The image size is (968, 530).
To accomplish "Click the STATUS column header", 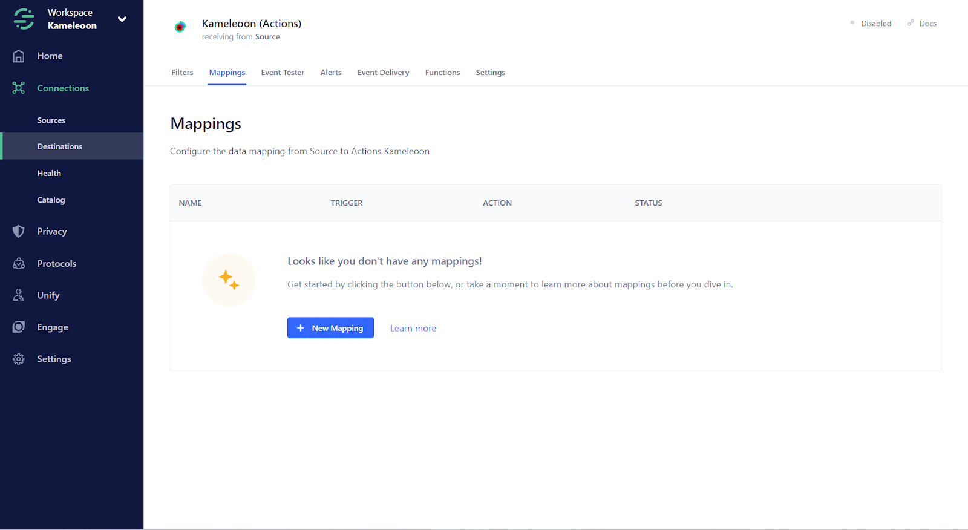I will click(x=649, y=203).
